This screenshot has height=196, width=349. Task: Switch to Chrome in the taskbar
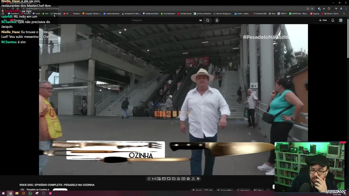[x=10, y=193]
